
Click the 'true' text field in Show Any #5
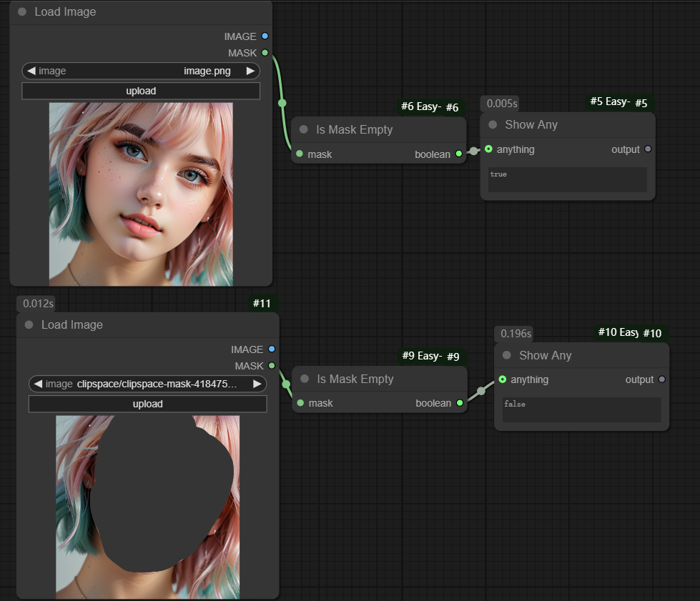coord(567,179)
